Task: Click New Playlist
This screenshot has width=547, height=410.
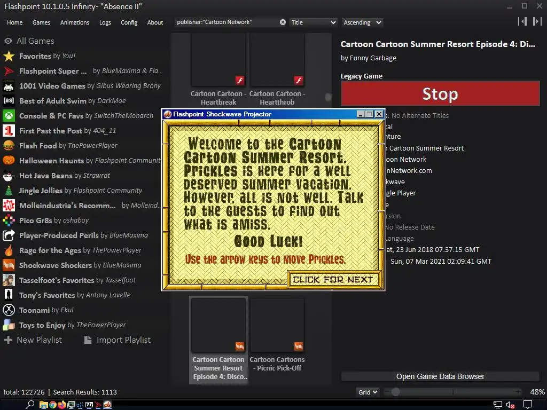Action: click(x=33, y=340)
